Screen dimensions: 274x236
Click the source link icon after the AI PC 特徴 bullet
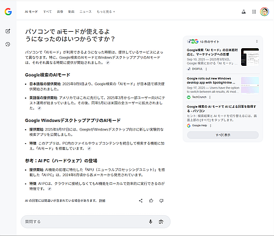[49, 189]
